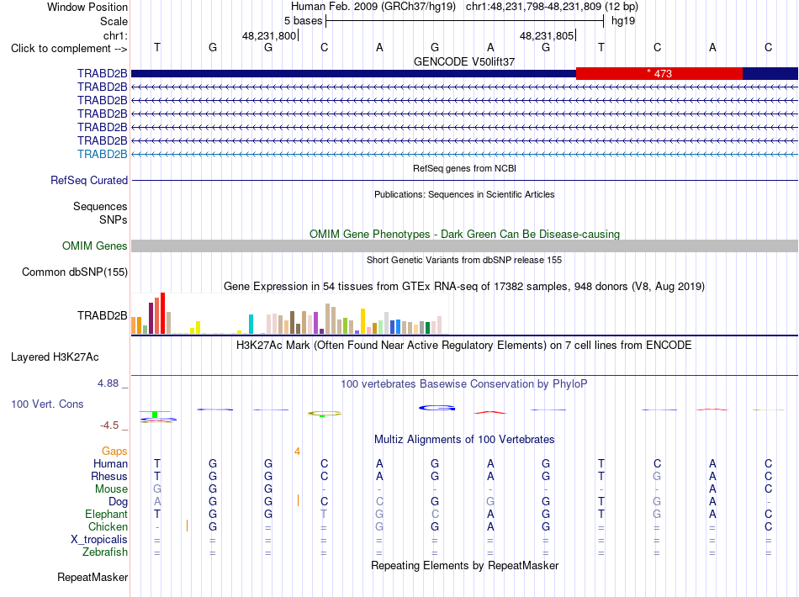Click the Dog species label
The width and height of the screenshot is (799, 597).
(118, 502)
